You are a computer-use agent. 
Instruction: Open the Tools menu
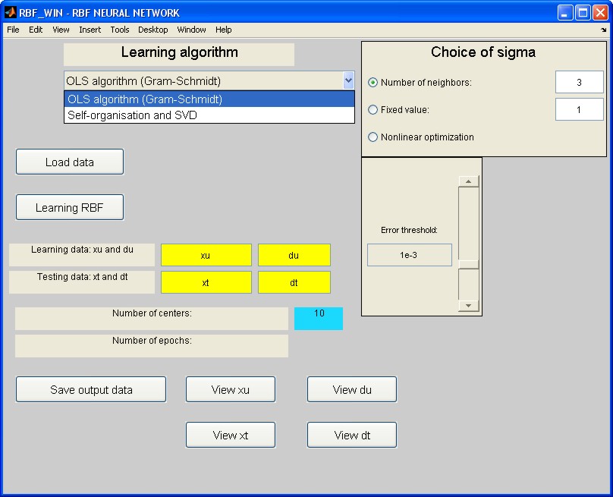click(120, 30)
